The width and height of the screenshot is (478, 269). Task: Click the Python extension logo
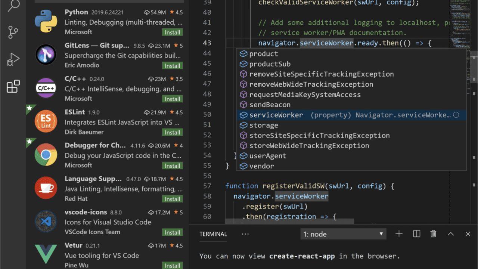click(46, 21)
